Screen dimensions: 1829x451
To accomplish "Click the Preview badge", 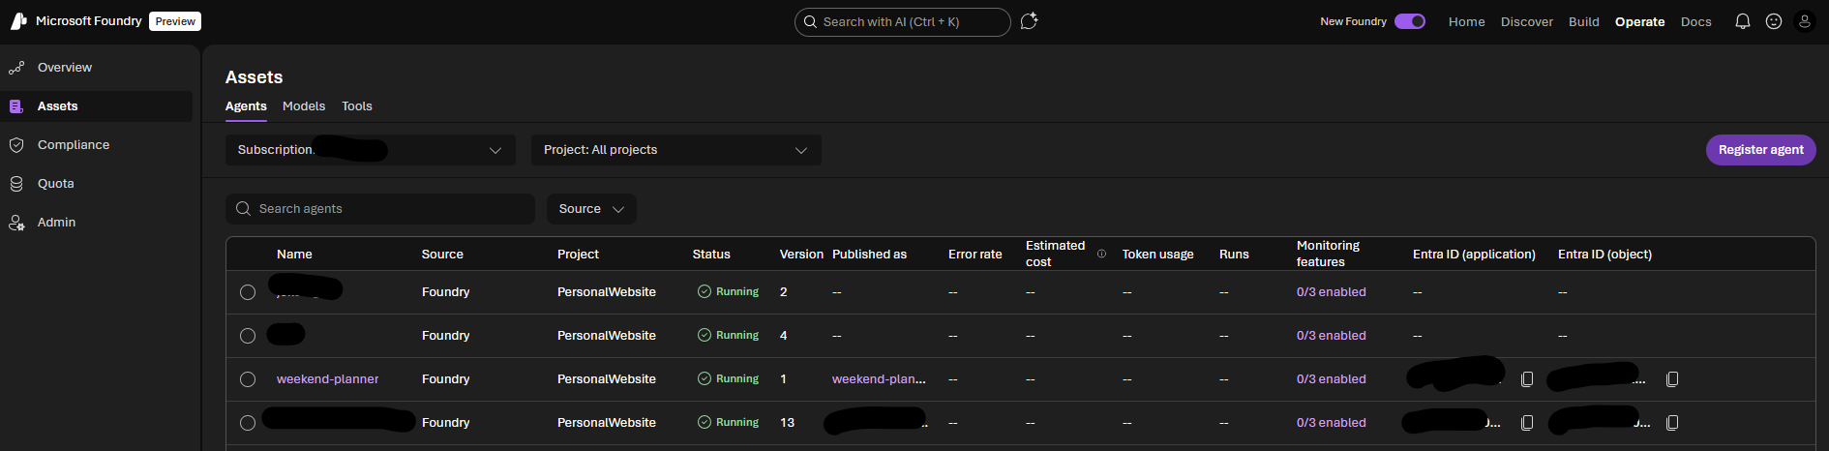I will click(175, 21).
